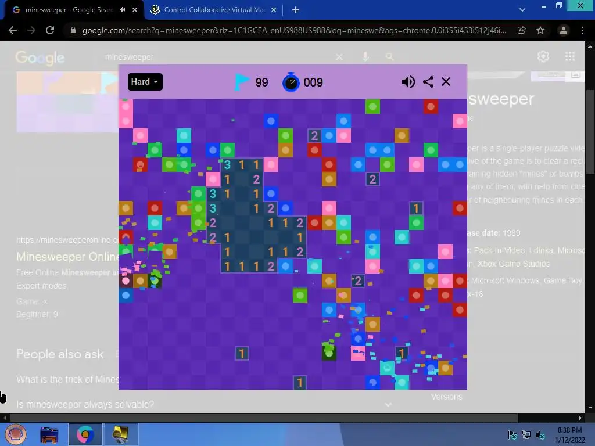Click the stopwatch timer icon
This screenshot has height=446, width=595.
coord(291,82)
